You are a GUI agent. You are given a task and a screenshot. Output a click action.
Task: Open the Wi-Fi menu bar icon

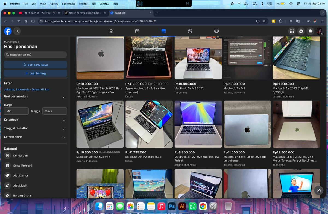291,4
